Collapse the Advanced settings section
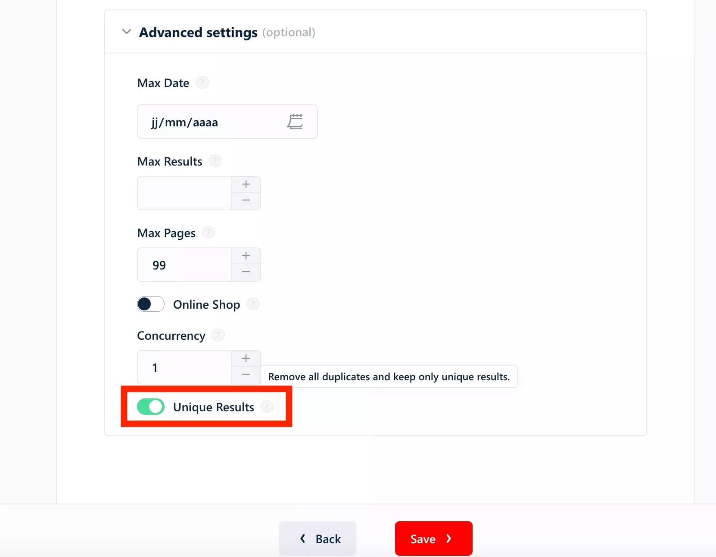 pos(127,32)
